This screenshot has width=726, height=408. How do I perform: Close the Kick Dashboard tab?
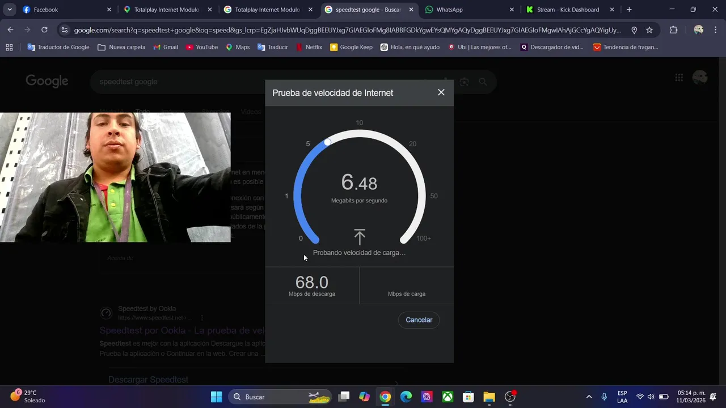tap(612, 10)
